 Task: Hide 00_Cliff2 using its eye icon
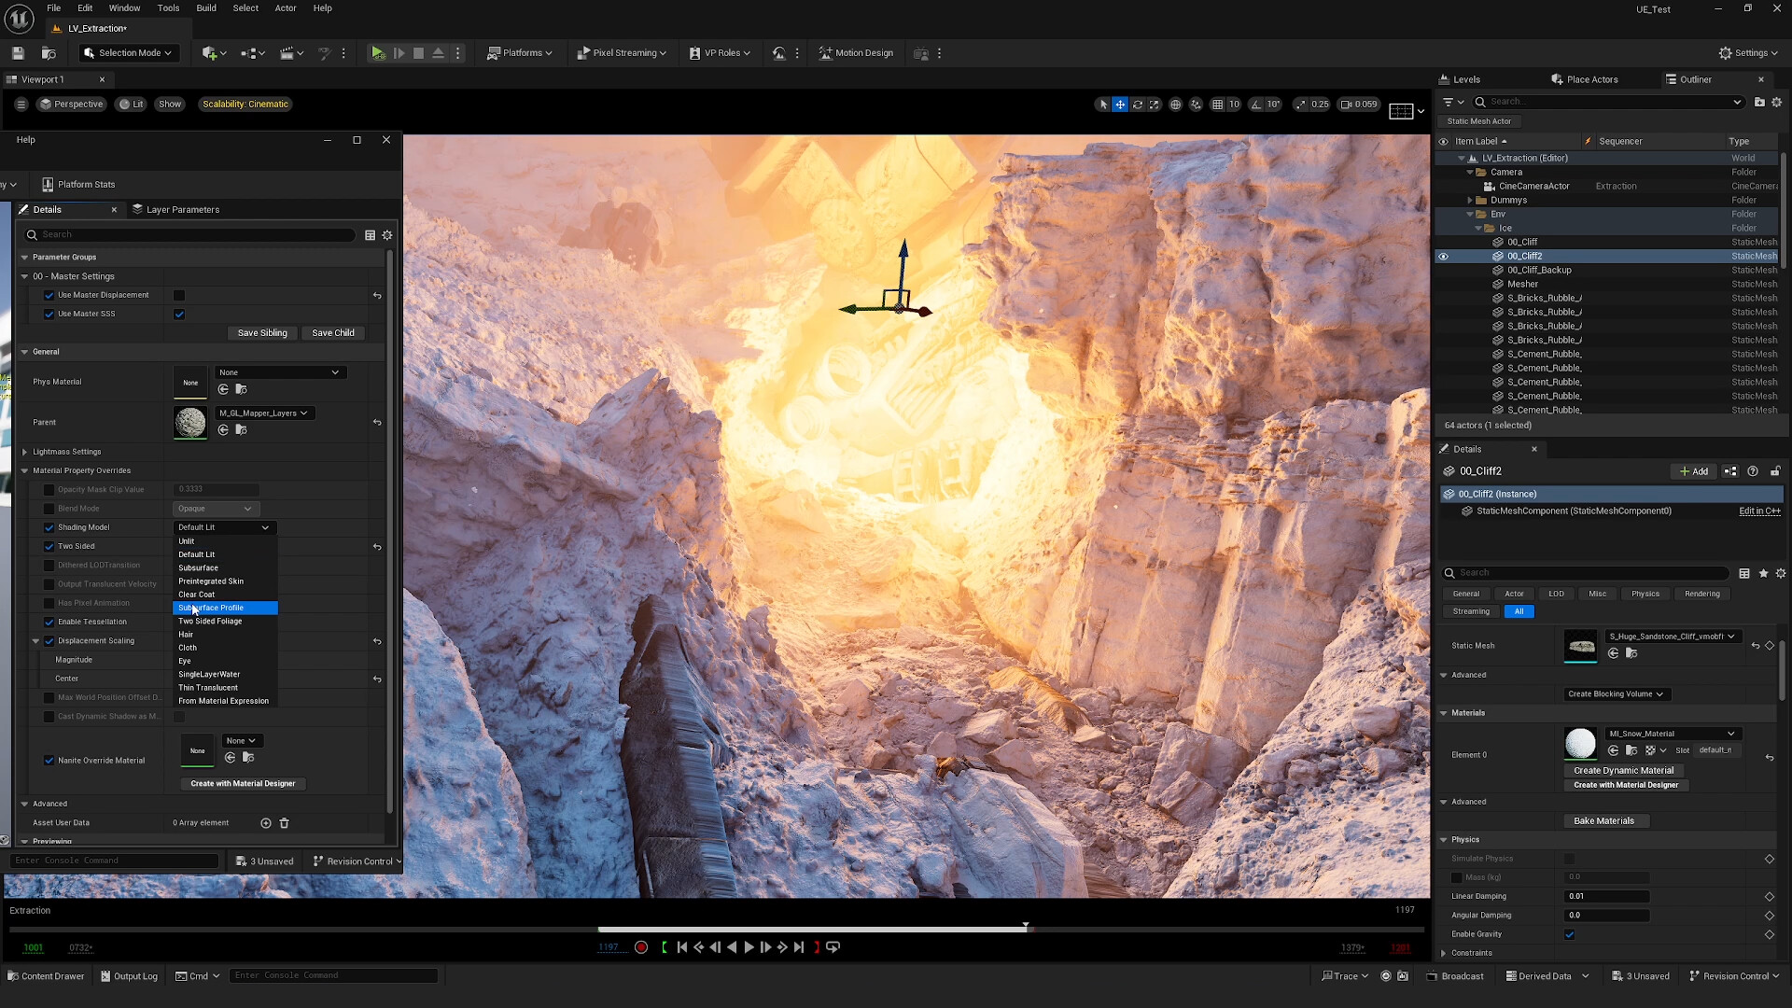1443,257
